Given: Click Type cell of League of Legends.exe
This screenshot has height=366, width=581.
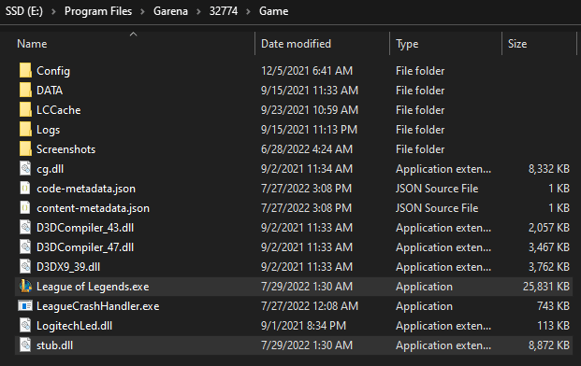Looking at the screenshot, I should (424, 287).
